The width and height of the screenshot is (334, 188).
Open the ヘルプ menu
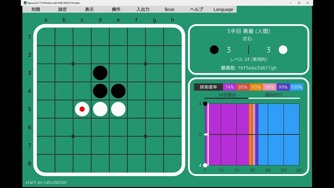[196, 9]
